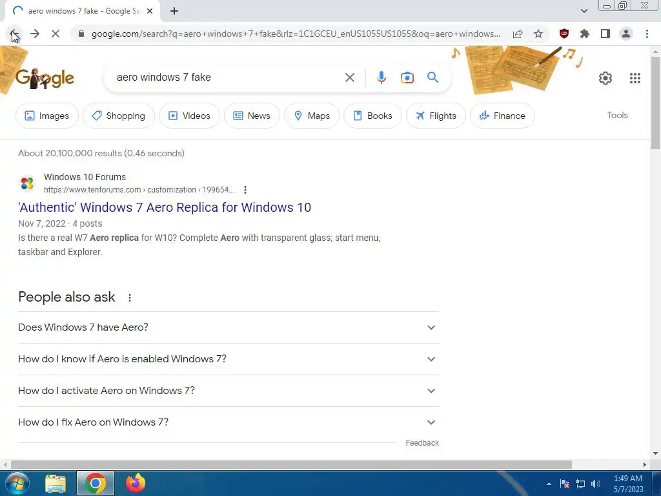Switch to Videos results
Viewport: 661px width, 496px height.
[189, 116]
